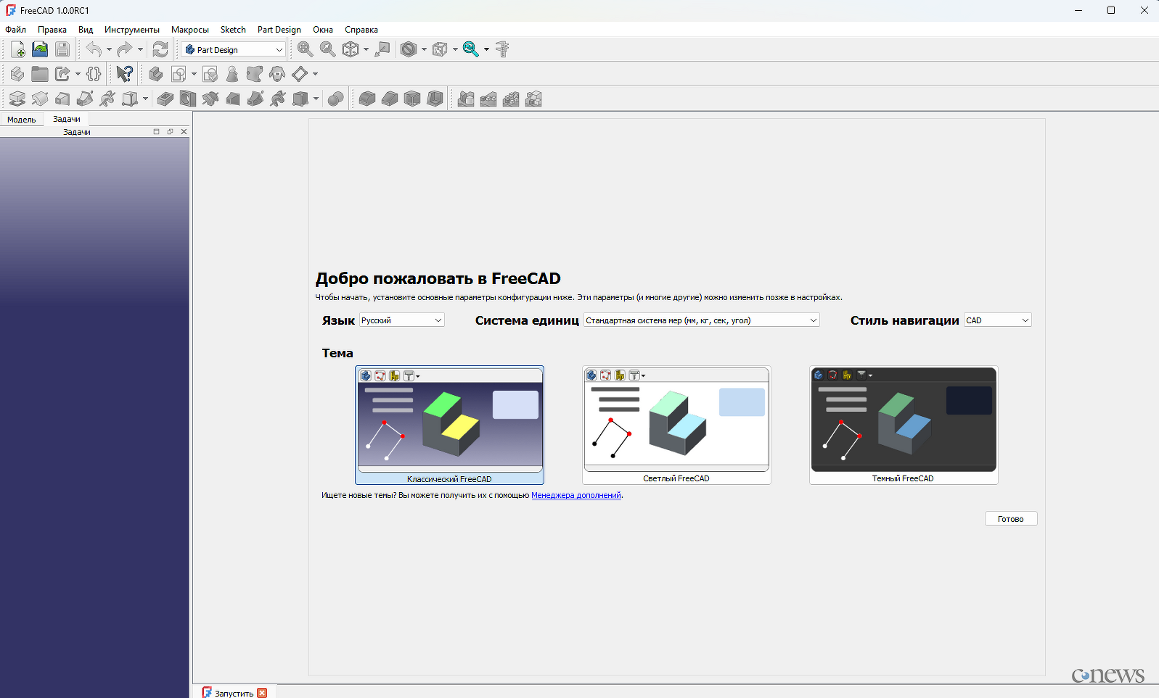Click the create sketch icon
Viewport: 1159px width, 698px height.
pos(179,74)
